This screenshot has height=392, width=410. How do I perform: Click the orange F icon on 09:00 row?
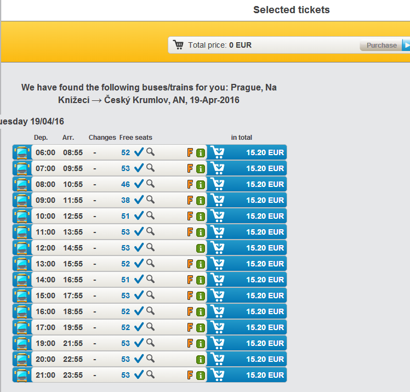tap(191, 200)
